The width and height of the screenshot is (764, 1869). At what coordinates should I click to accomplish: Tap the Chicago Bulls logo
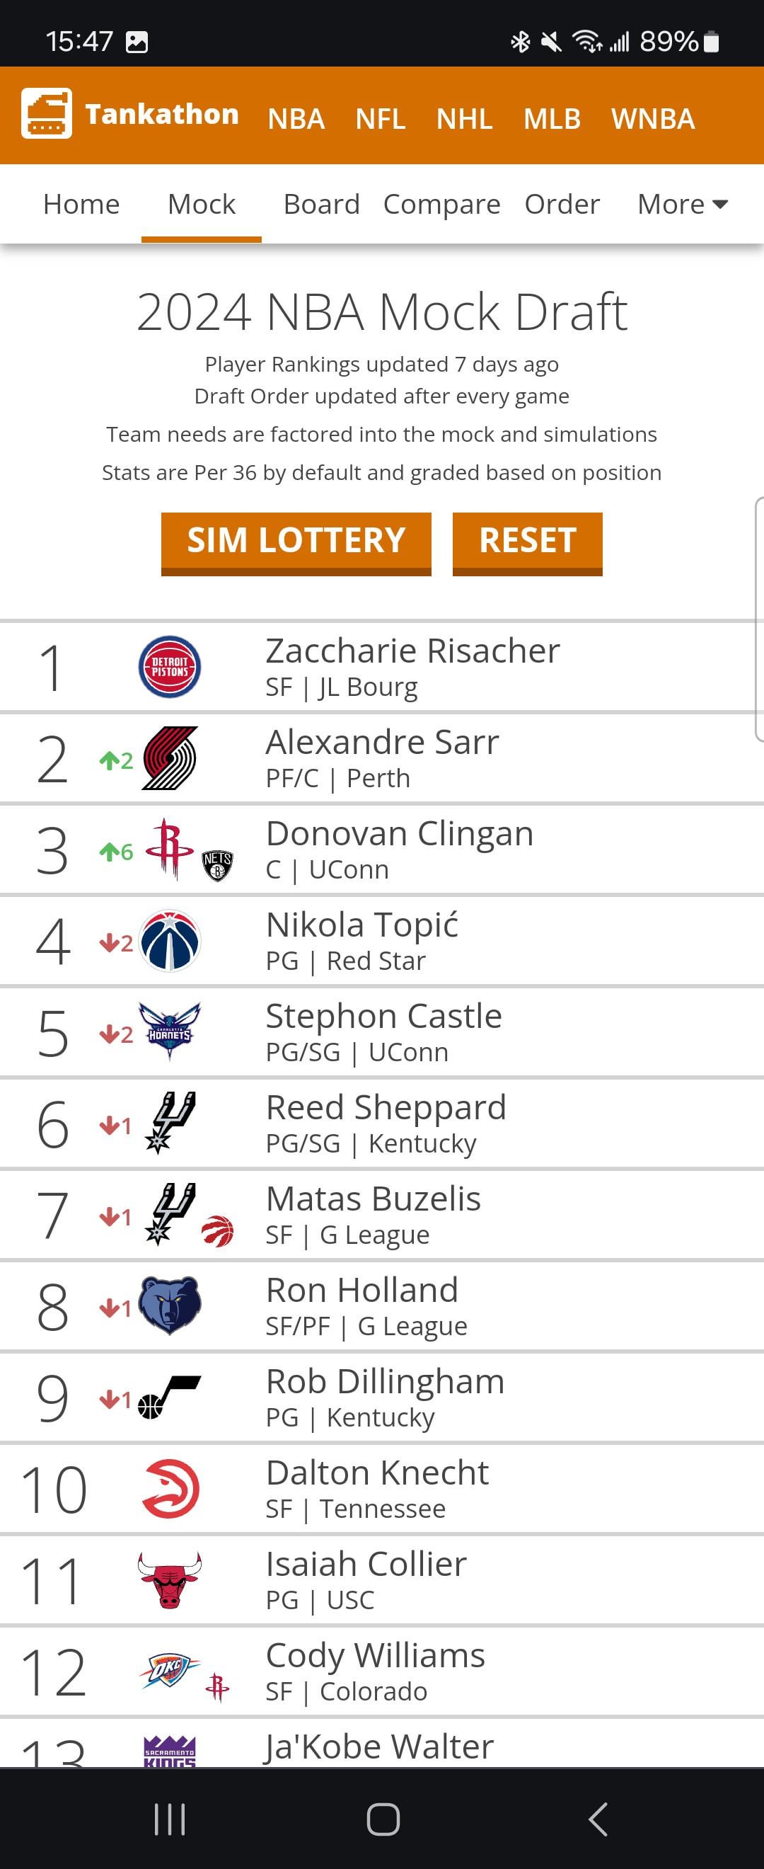[x=170, y=1579]
